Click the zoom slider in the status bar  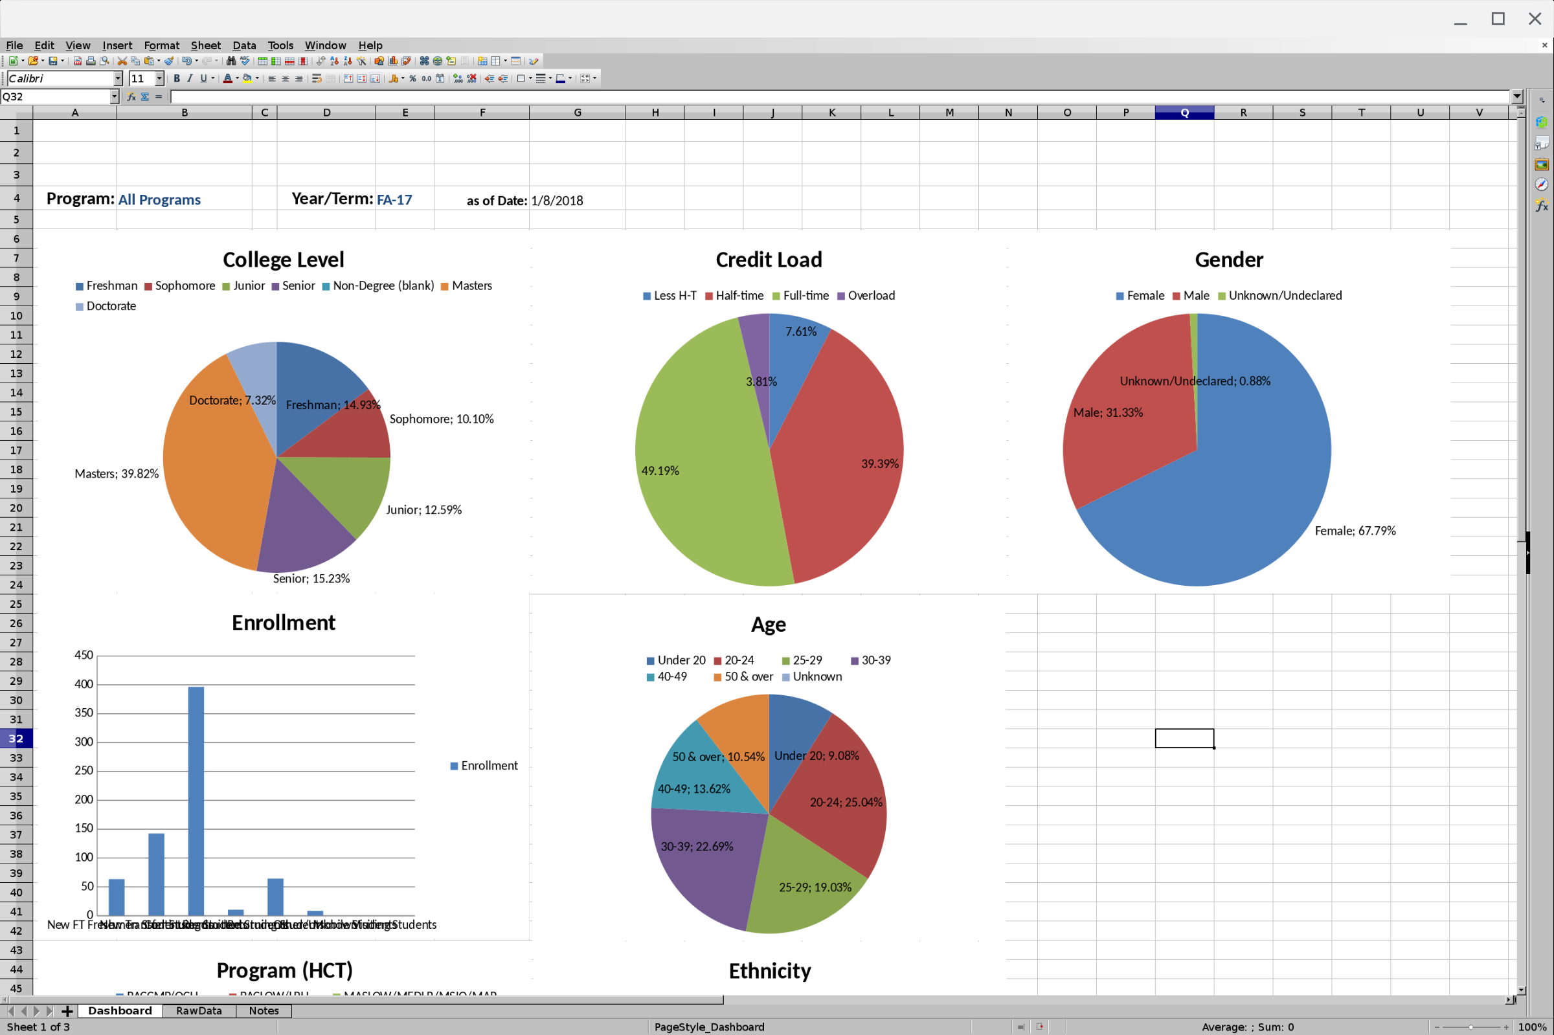1470,1027
